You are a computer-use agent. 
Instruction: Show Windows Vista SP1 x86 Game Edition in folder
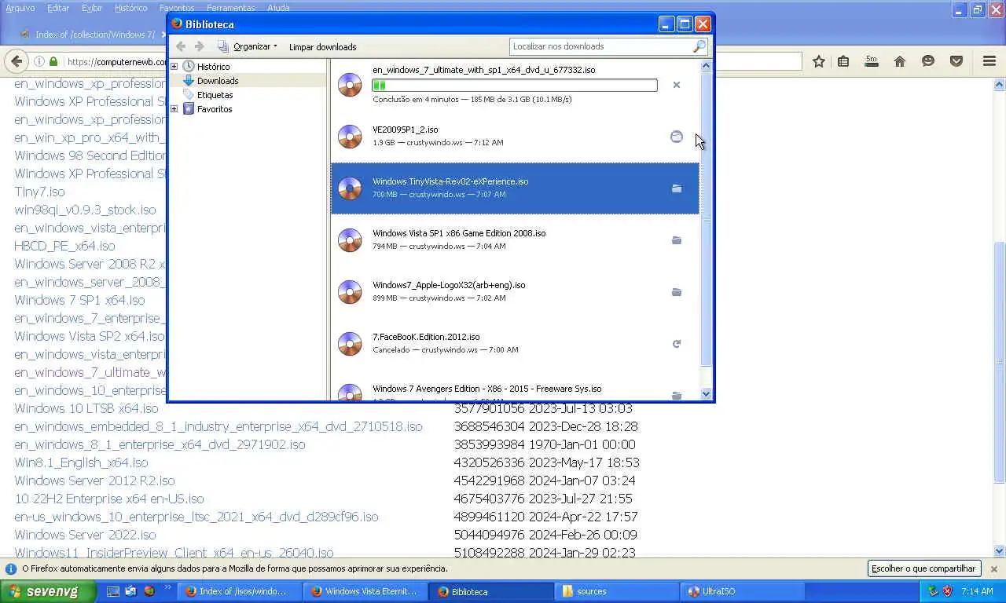[x=676, y=240]
